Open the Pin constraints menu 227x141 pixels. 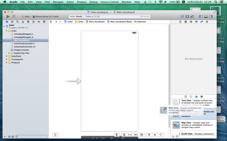pyautogui.click(x=130, y=135)
